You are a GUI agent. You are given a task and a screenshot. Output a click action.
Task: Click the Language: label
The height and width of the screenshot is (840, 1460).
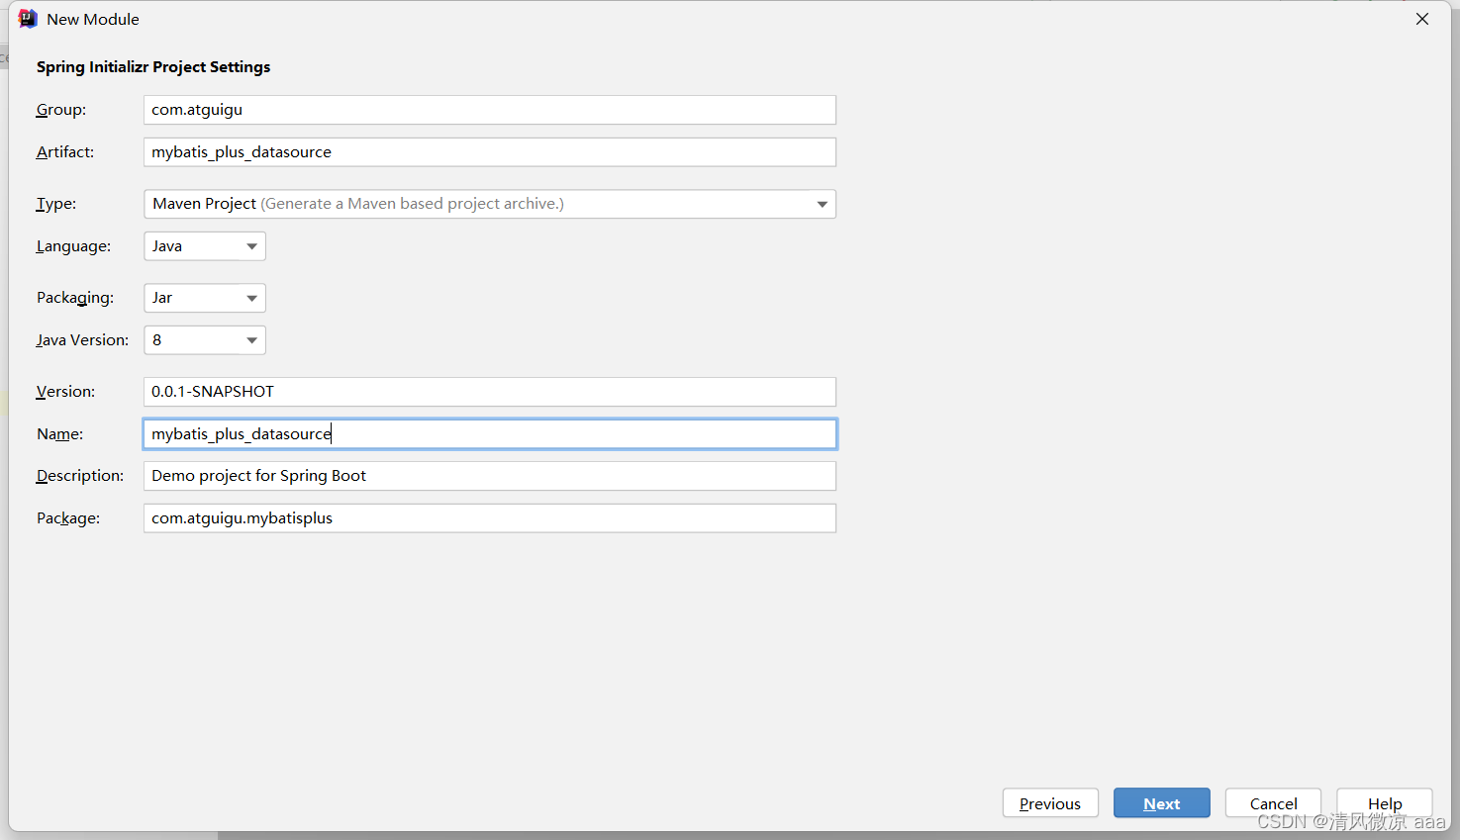tap(73, 246)
